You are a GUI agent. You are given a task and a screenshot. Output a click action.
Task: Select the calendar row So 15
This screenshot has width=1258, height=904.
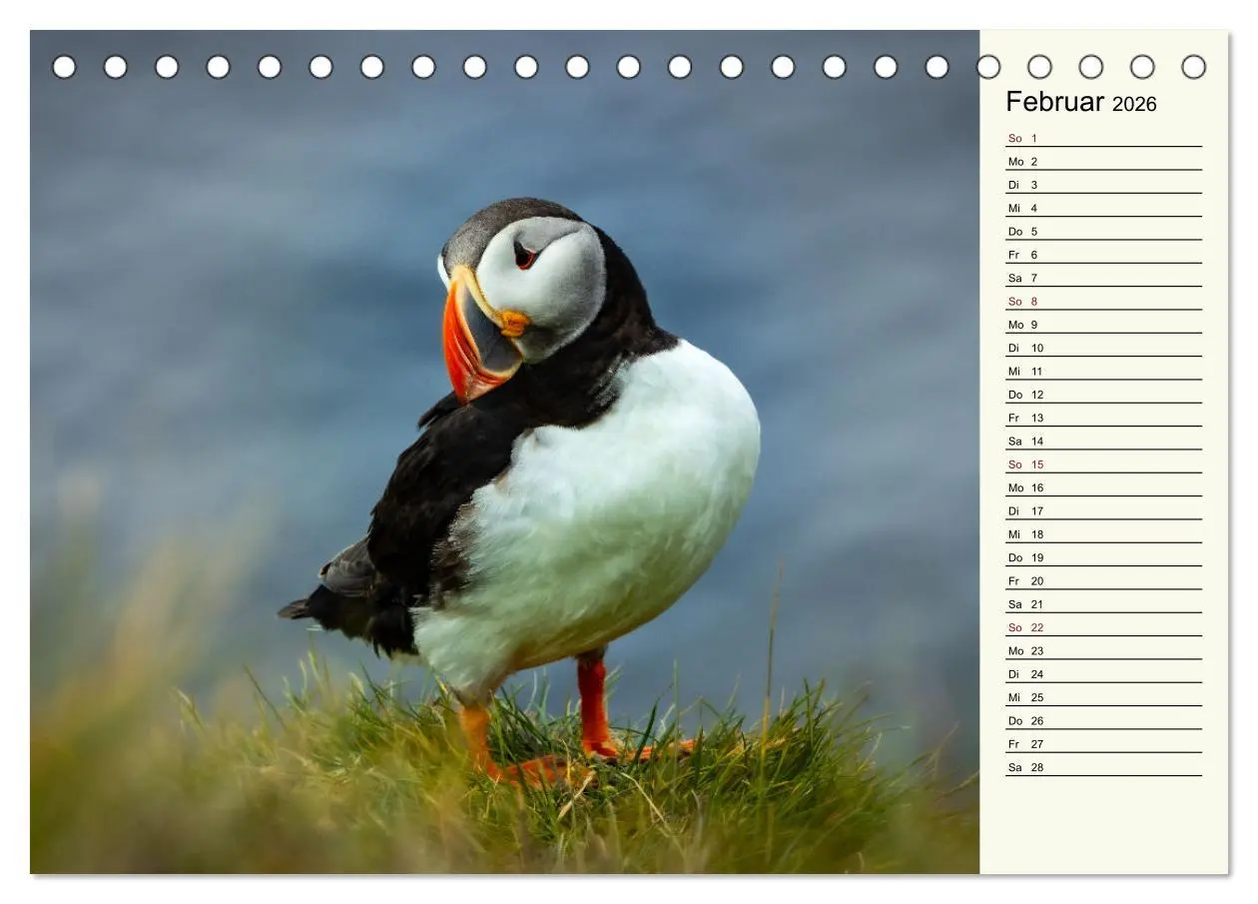(1103, 464)
